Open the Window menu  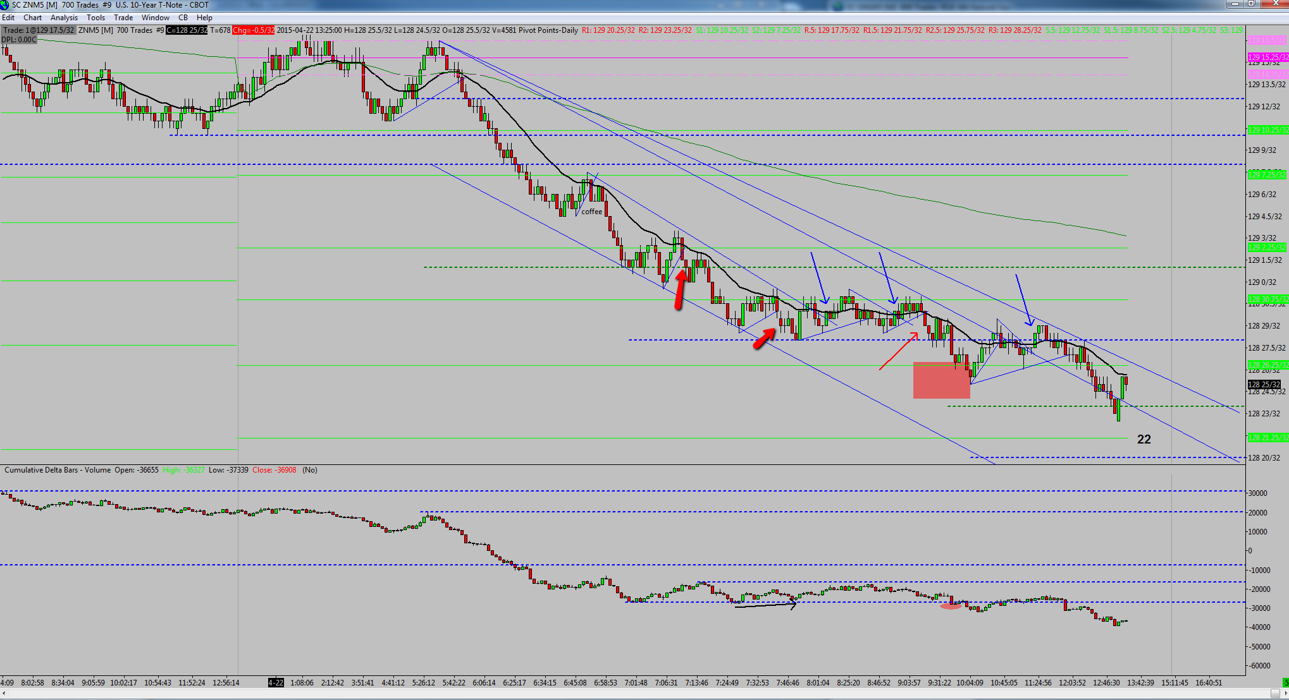pyautogui.click(x=156, y=18)
